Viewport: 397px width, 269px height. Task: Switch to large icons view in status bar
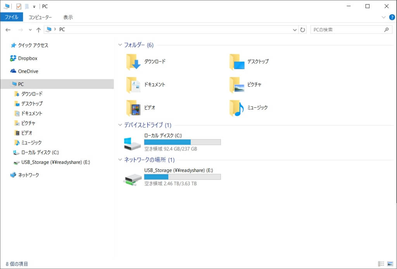coord(390,264)
